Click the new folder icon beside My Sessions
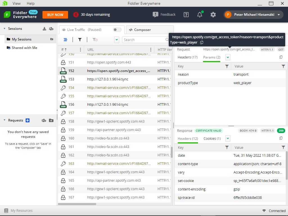The height and width of the screenshot is (216, 288). pos(51,39)
